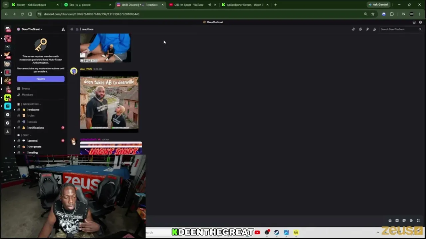Image resolution: width=426 pixels, height=239 pixels.
Task: Open notification settings bell in channel header
Action: point(360,29)
